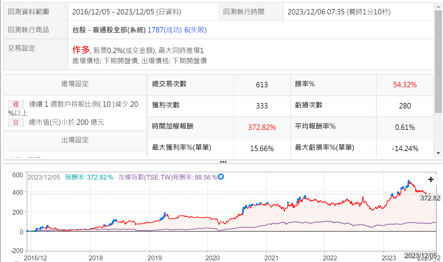Click the three-dot panel divider handle
Image resolution: width=443 pixels, height=262 pixels.
(x=223, y=162)
